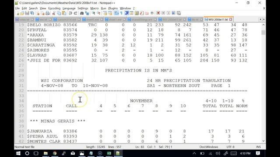Toggle show all characters pilcrow
Viewport: 280px width, 157px height.
[122, 13]
